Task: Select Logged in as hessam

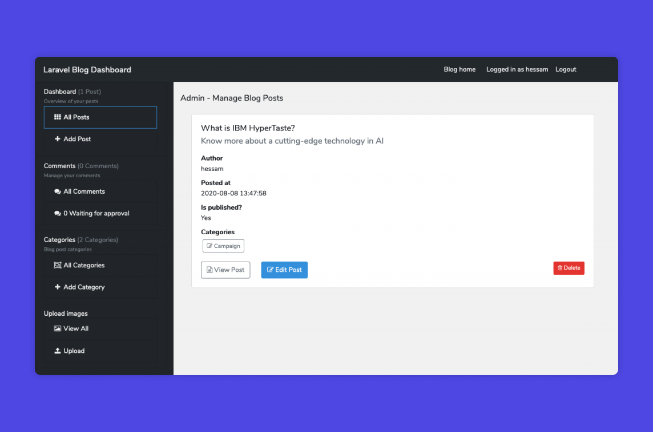Action: (517, 70)
